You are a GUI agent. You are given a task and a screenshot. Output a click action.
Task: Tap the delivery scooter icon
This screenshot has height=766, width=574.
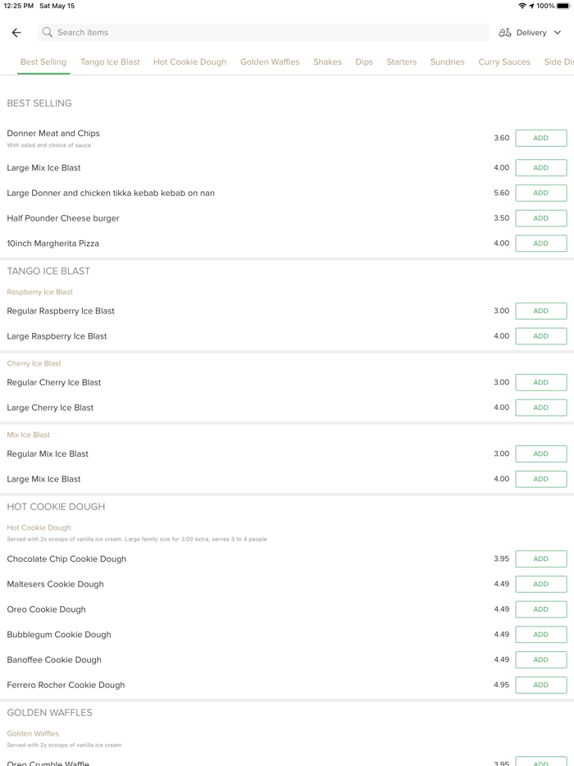[505, 33]
